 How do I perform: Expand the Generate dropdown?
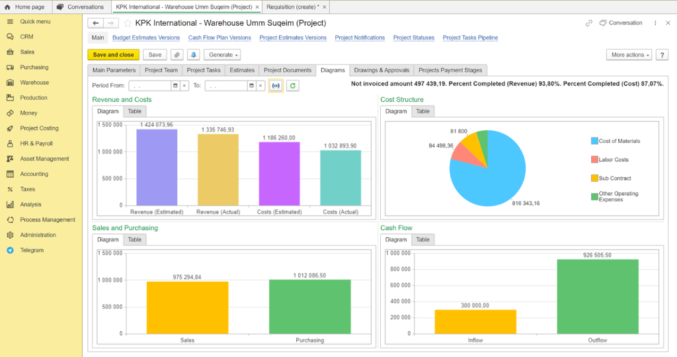[x=221, y=55]
